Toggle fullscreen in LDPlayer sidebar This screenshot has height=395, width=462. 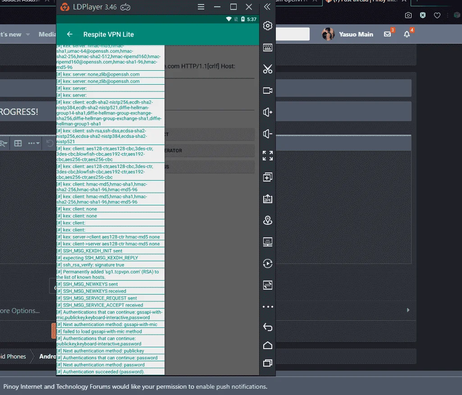pos(268,155)
